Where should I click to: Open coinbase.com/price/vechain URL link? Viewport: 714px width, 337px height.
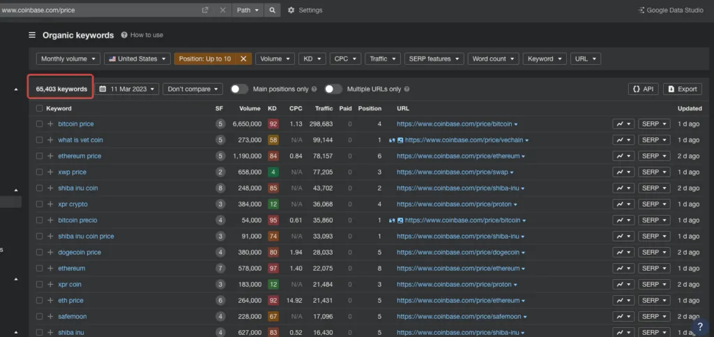click(x=464, y=140)
